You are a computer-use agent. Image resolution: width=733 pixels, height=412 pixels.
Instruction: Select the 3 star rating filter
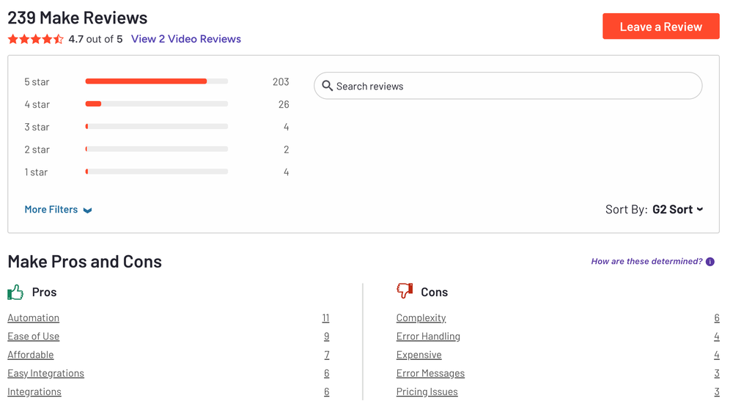pyautogui.click(x=156, y=127)
